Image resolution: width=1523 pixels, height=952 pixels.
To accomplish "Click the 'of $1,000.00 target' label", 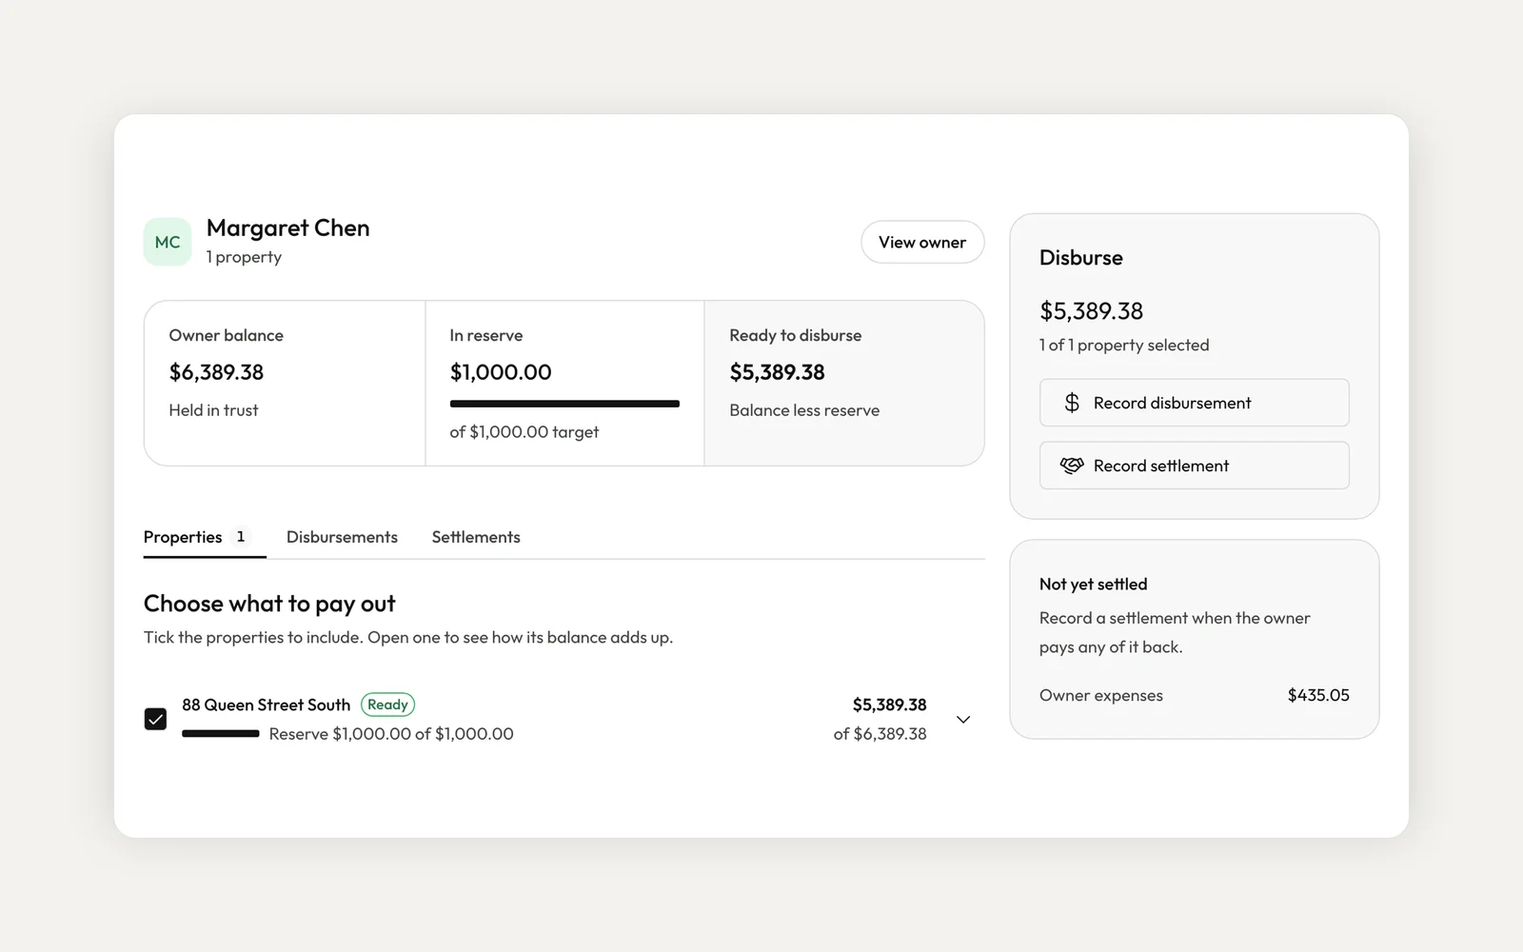I will (x=524, y=432).
